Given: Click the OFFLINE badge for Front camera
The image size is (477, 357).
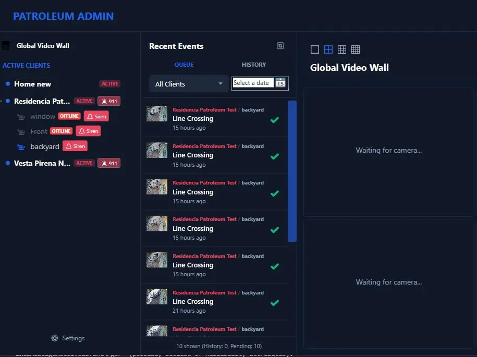Looking at the screenshot, I should [61, 131].
